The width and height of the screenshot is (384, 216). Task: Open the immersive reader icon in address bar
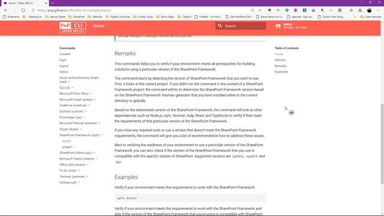click(x=253, y=10)
